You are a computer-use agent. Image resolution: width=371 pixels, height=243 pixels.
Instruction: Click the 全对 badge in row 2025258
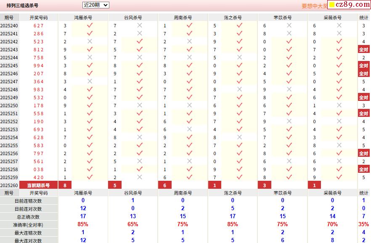364,169
